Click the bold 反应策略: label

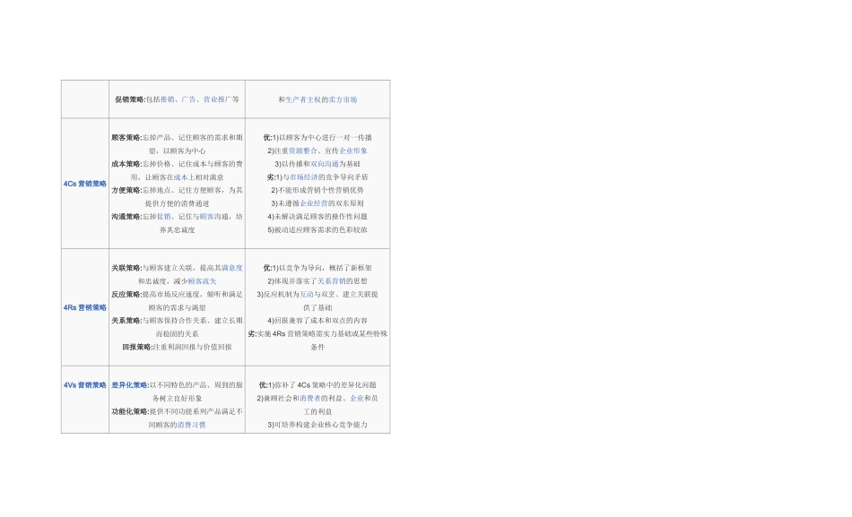click(126, 294)
